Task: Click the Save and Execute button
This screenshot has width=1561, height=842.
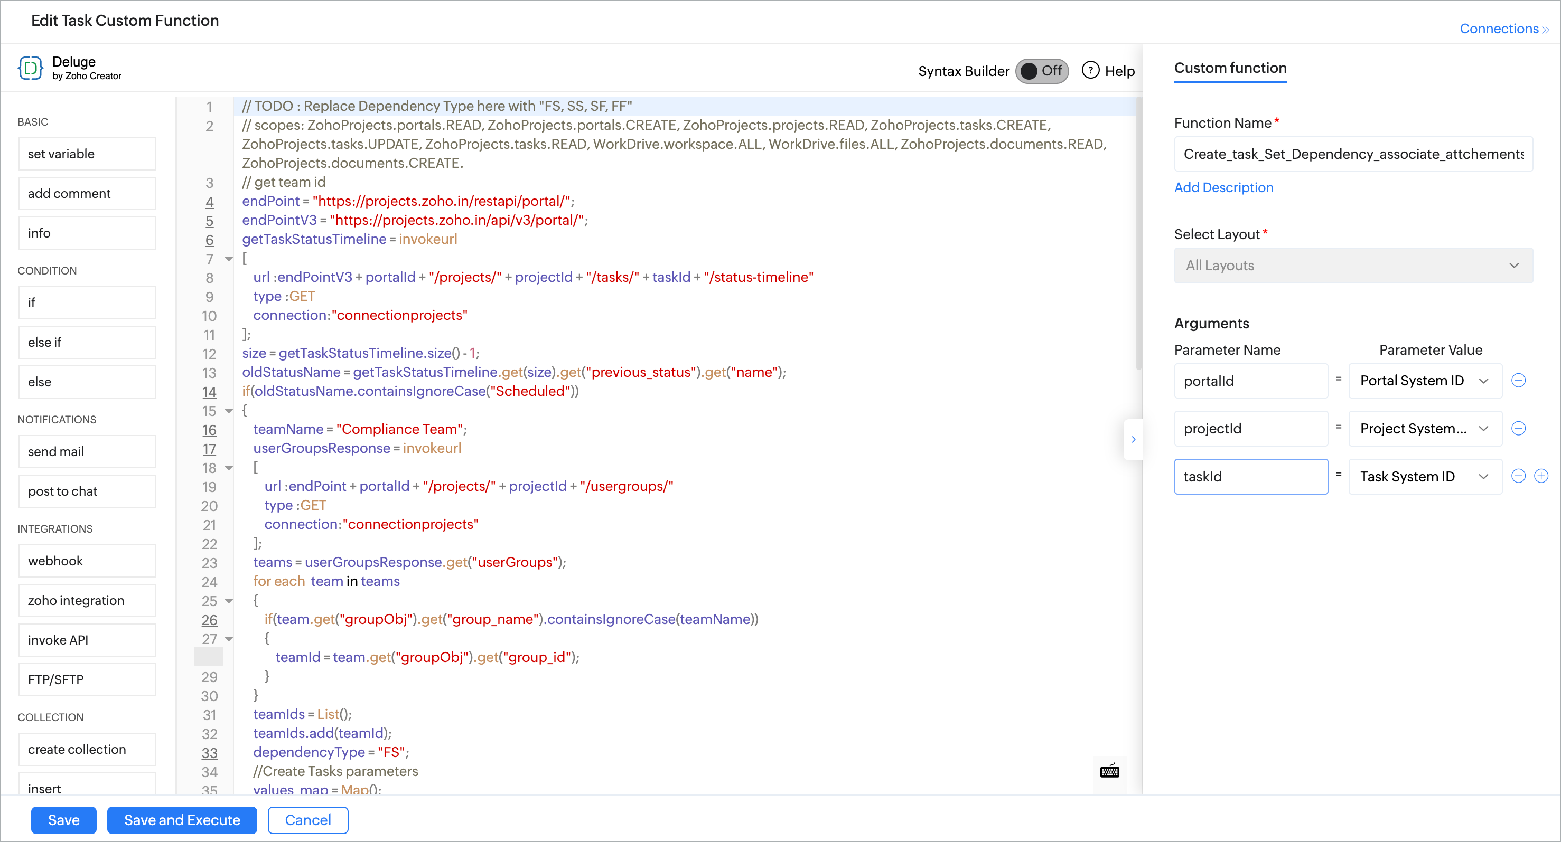Action: [182, 820]
